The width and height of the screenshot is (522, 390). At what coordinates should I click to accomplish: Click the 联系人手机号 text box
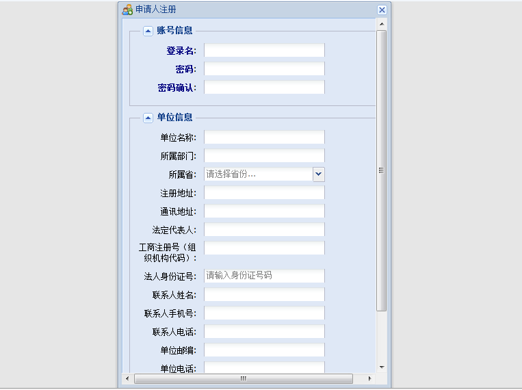(x=264, y=313)
